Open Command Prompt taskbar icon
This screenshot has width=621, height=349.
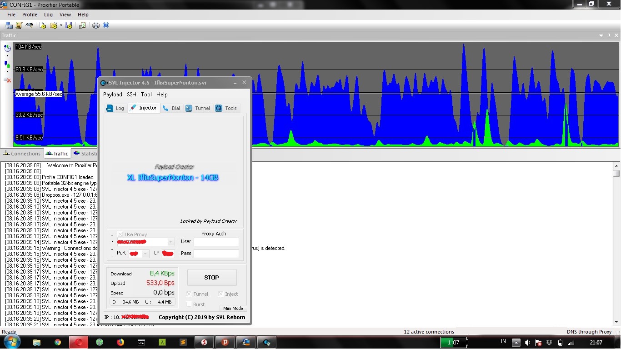point(141,342)
